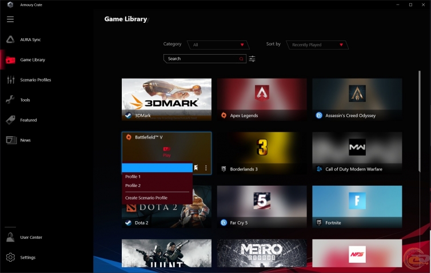Viewport: 431px width, 273px height.
Task: Click the User Center person icon
Action: (10, 237)
